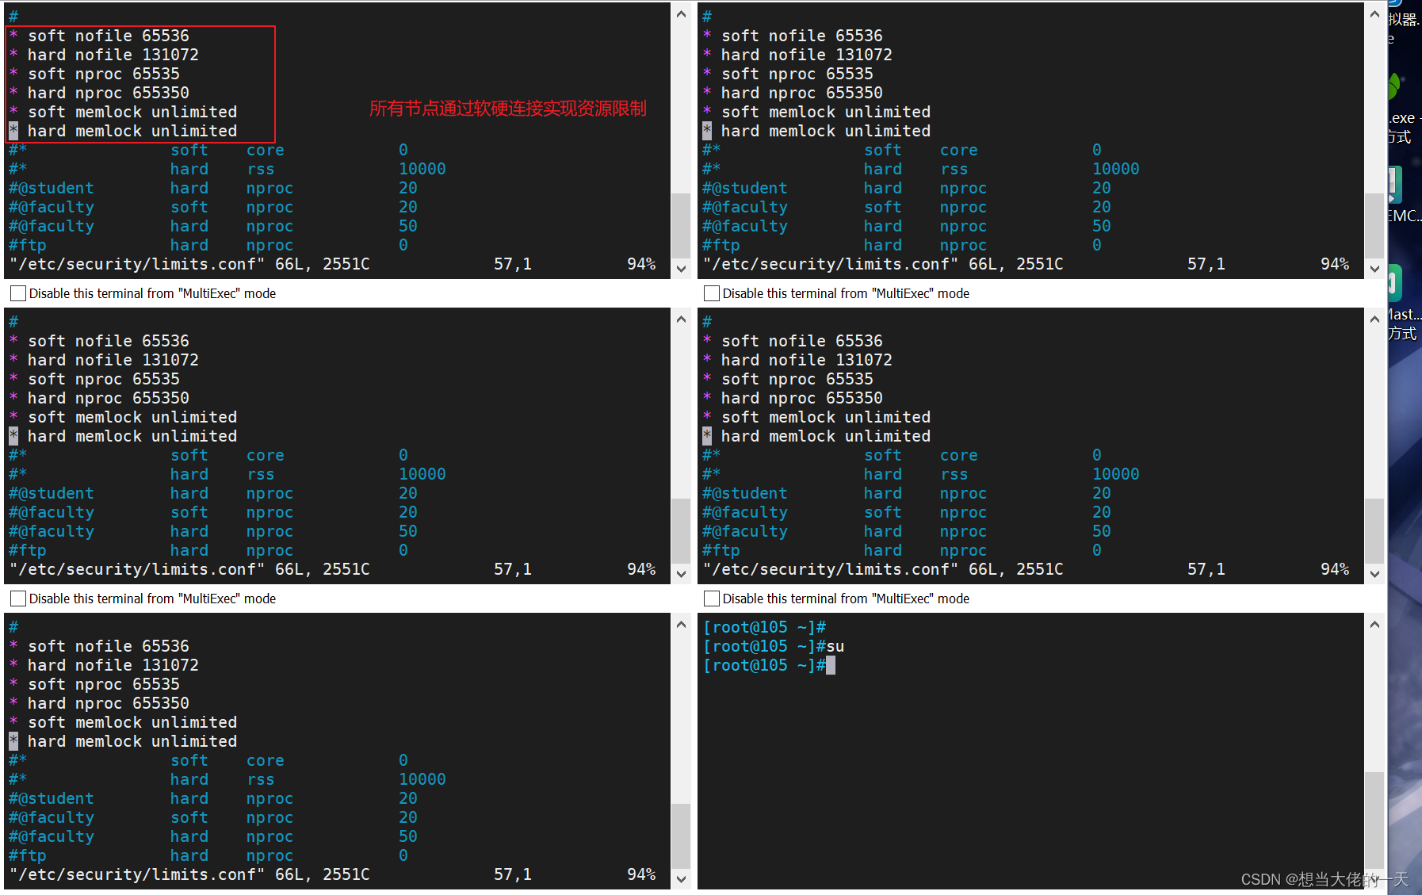Click scrollbar thumb of top-left terminal
The height and width of the screenshot is (895, 1422).
[x=681, y=225]
